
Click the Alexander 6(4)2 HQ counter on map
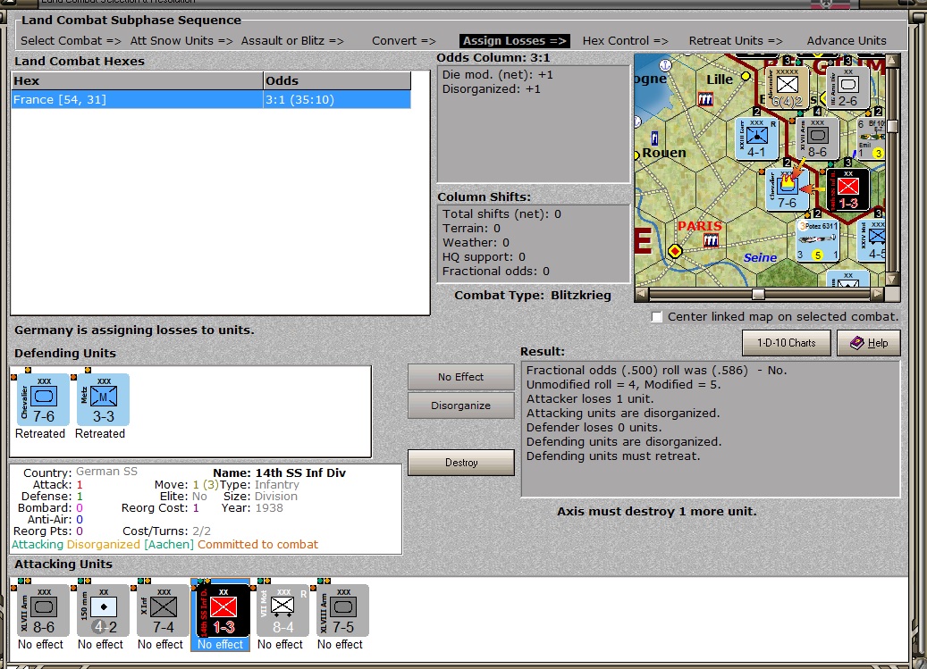click(x=787, y=88)
